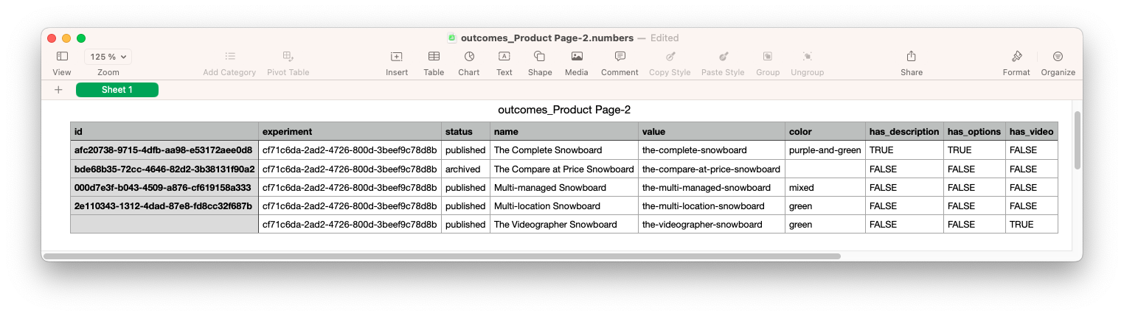Select the Sheet 1 tab
The width and height of the screenshot is (1124, 316).
pos(117,90)
